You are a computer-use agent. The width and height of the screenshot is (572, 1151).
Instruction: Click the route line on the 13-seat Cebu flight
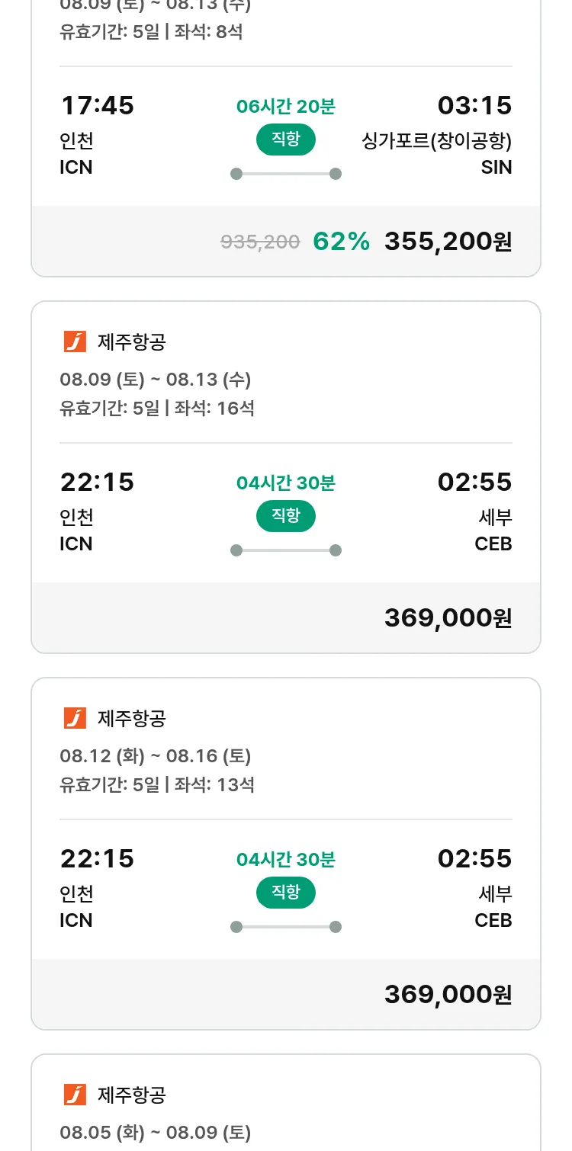(285, 927)
